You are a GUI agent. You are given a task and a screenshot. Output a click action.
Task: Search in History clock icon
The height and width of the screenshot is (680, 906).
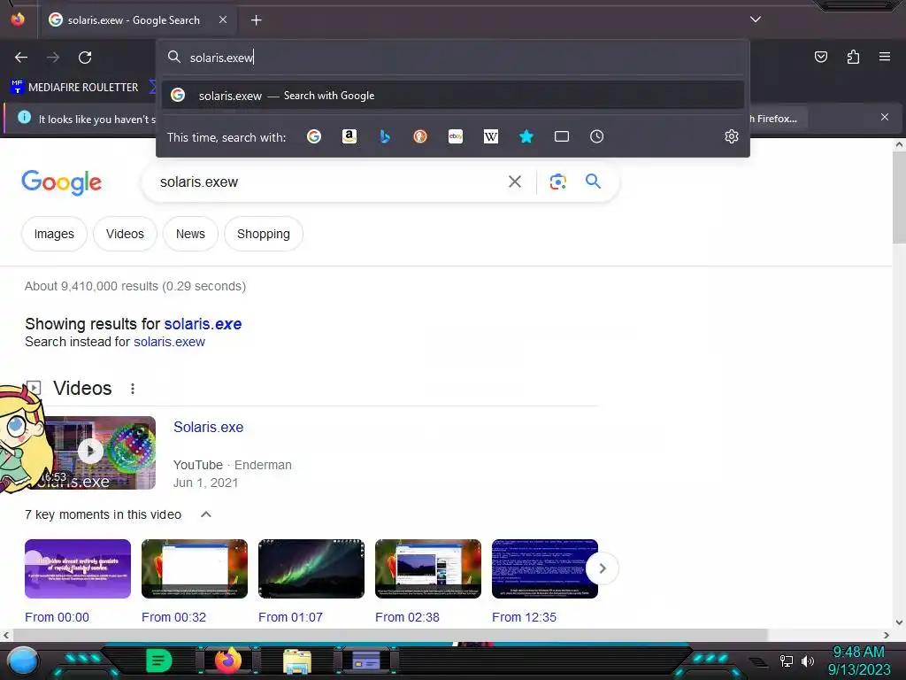[597, 136]
